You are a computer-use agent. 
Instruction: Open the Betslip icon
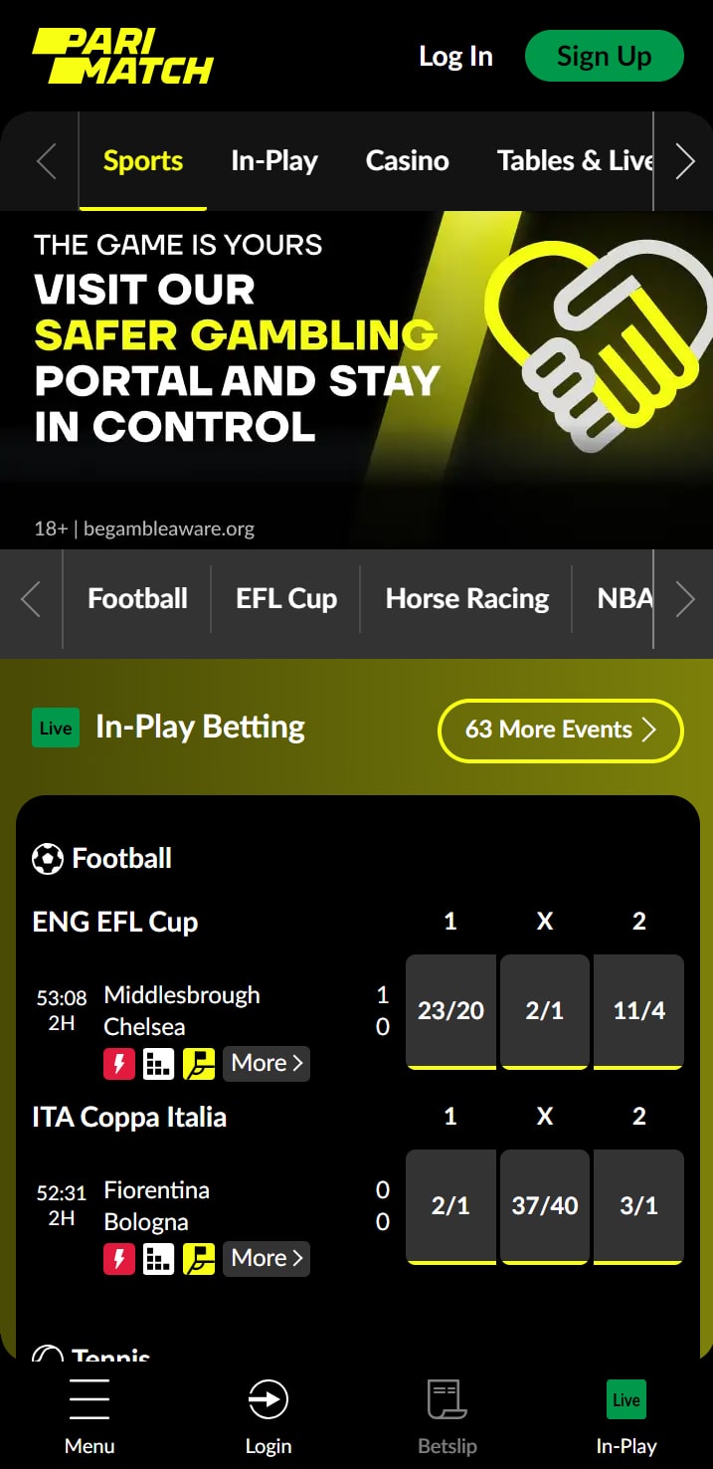click(x=447, y=1399)
